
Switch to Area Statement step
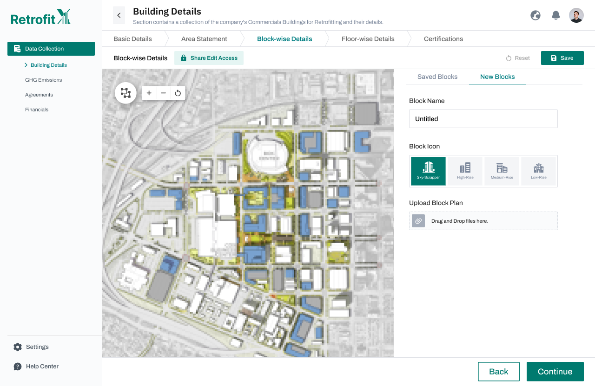[204, 39]
